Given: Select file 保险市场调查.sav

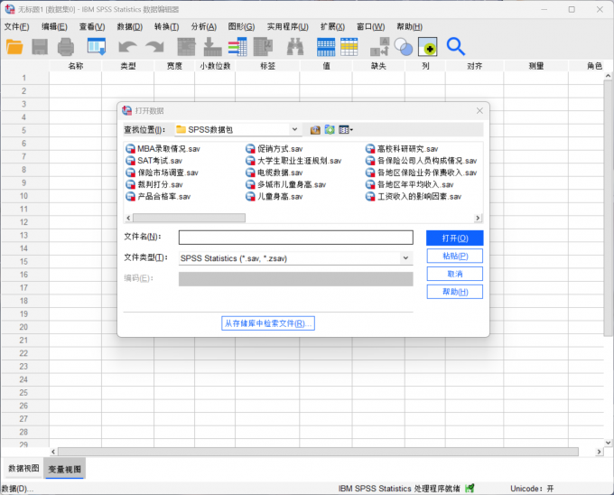Looking at the screenshot, I should pyautogui.click(x=163, y=173).
